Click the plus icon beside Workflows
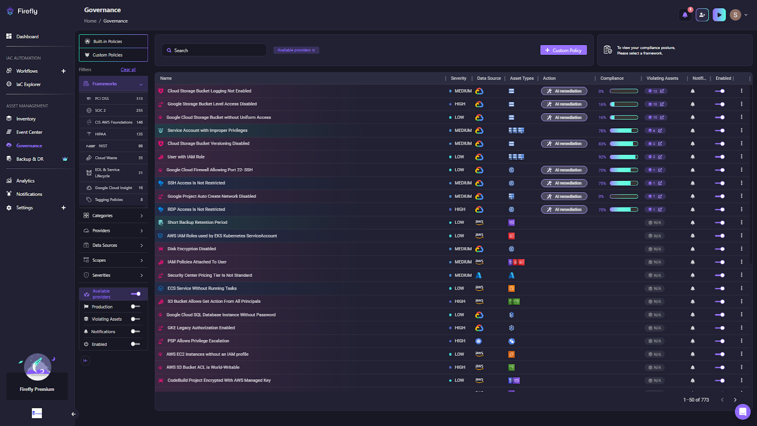 tap(63, 71)
